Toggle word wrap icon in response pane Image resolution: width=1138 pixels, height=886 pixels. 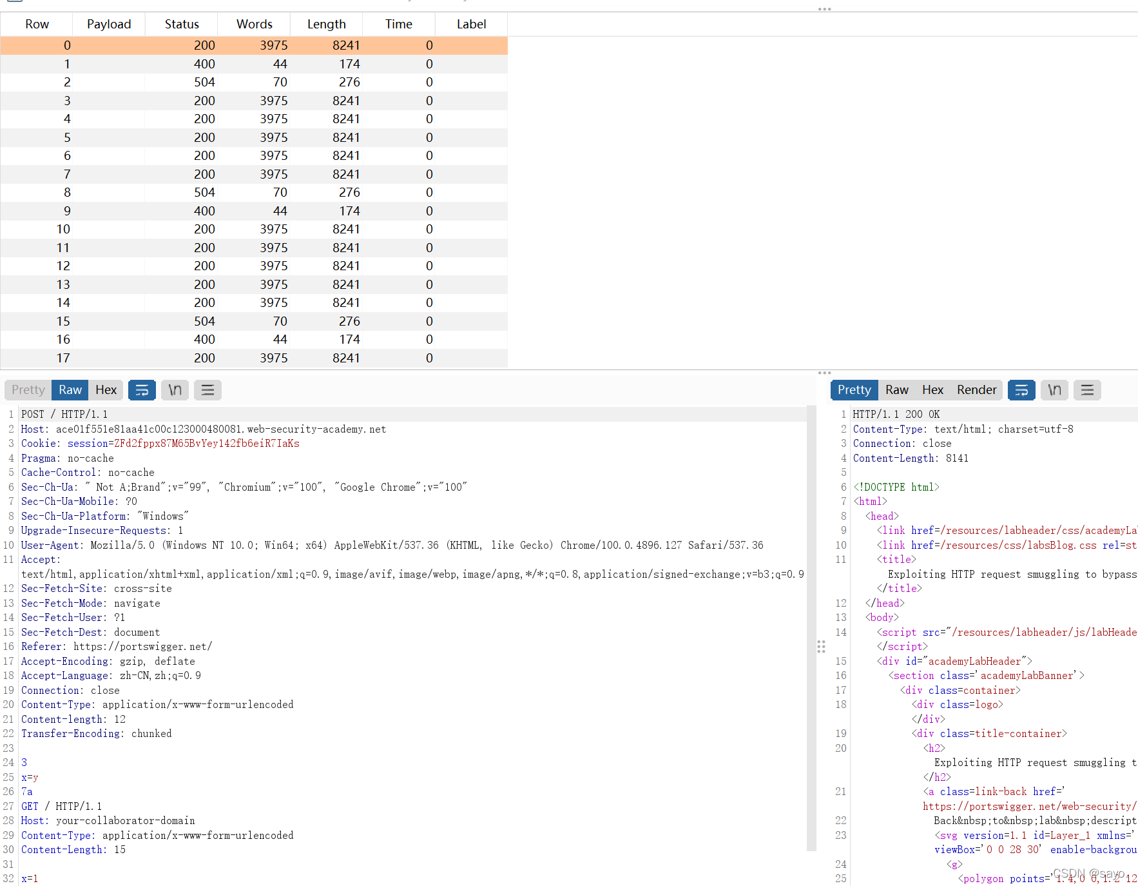(x=1021, y=389)
